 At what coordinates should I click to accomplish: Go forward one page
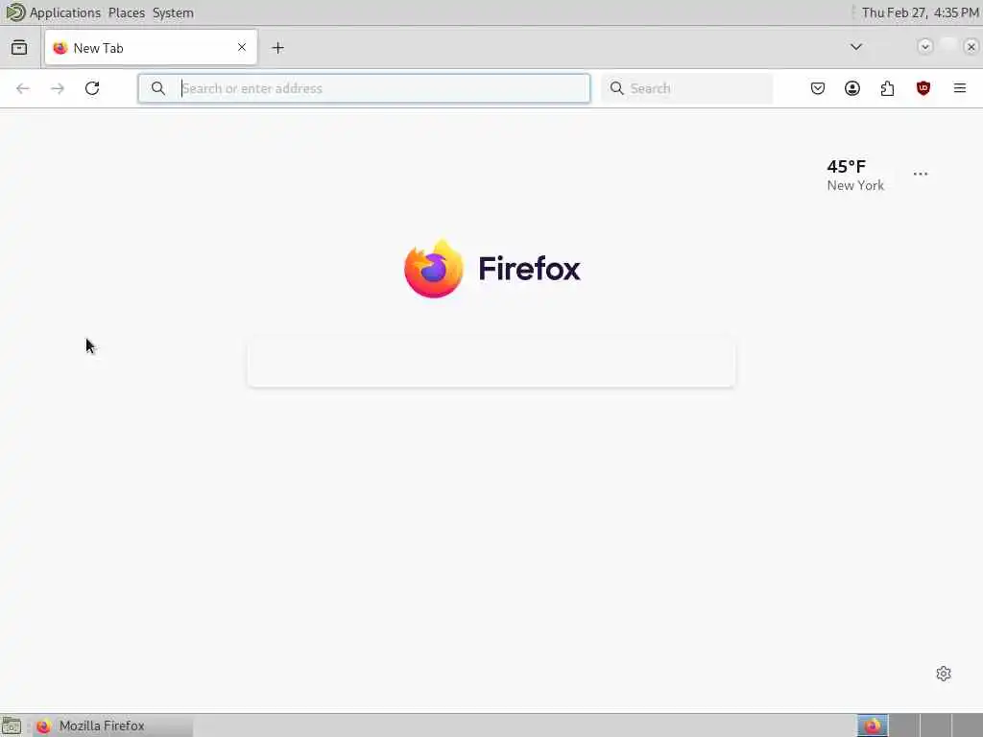click(58, 88)
